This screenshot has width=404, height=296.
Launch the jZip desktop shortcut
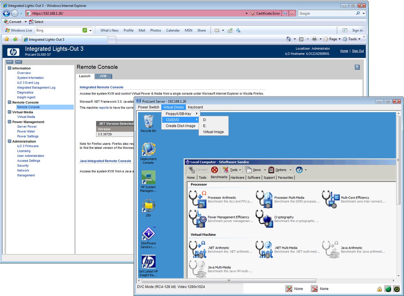click(x=148, y=208)
